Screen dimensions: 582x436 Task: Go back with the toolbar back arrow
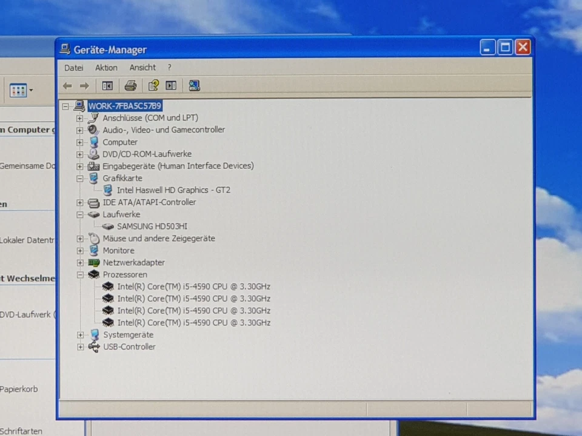click(67, 86)
